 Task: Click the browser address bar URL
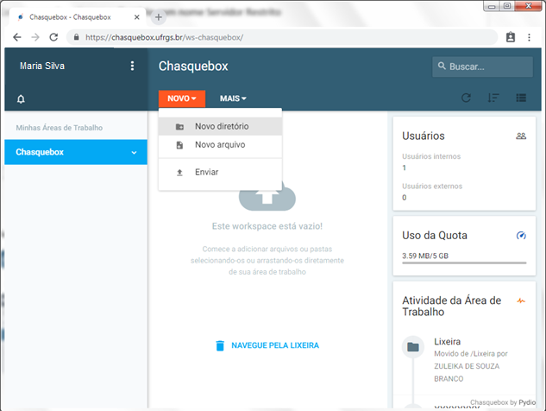pos(165,37)
